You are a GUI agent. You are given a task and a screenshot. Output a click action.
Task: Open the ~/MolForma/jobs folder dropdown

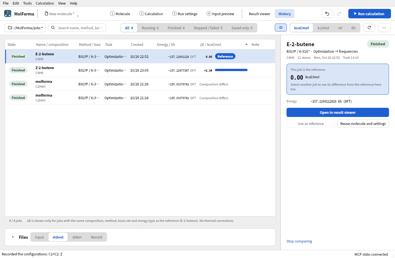25,28
